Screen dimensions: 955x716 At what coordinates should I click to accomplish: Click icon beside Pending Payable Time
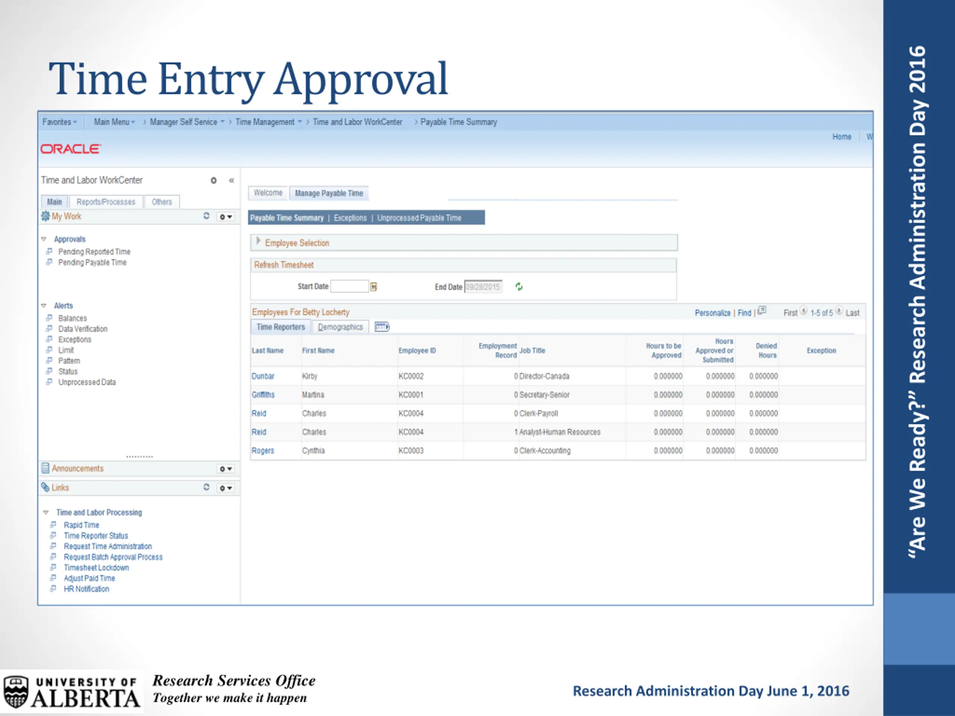[x=49, y=262]
